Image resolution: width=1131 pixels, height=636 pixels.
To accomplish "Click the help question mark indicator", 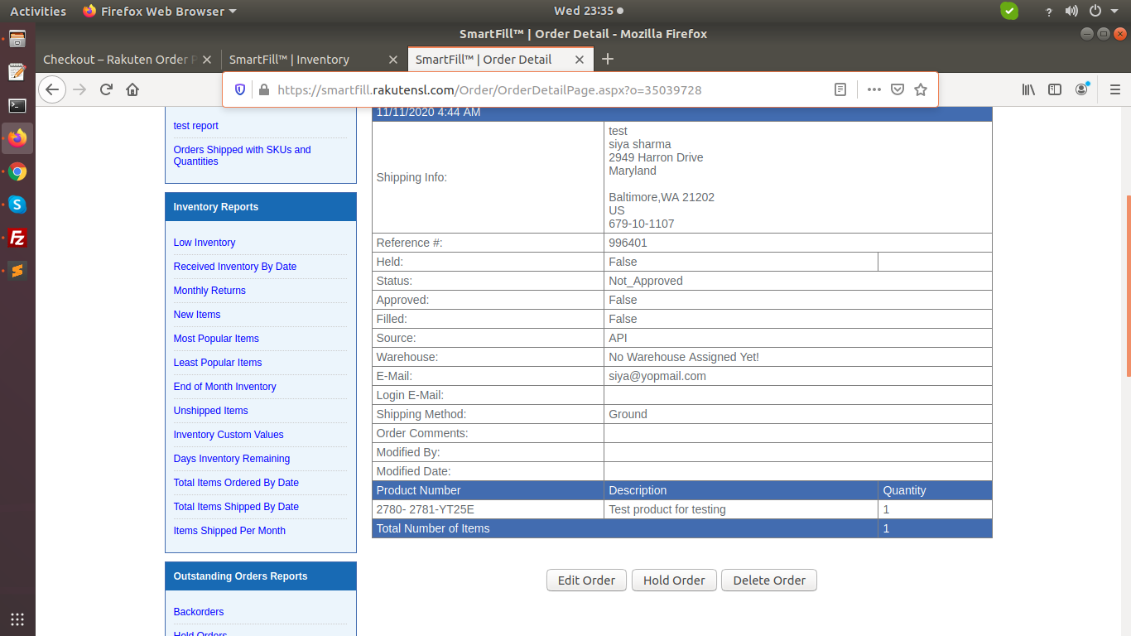I will tap(1049, 12).
